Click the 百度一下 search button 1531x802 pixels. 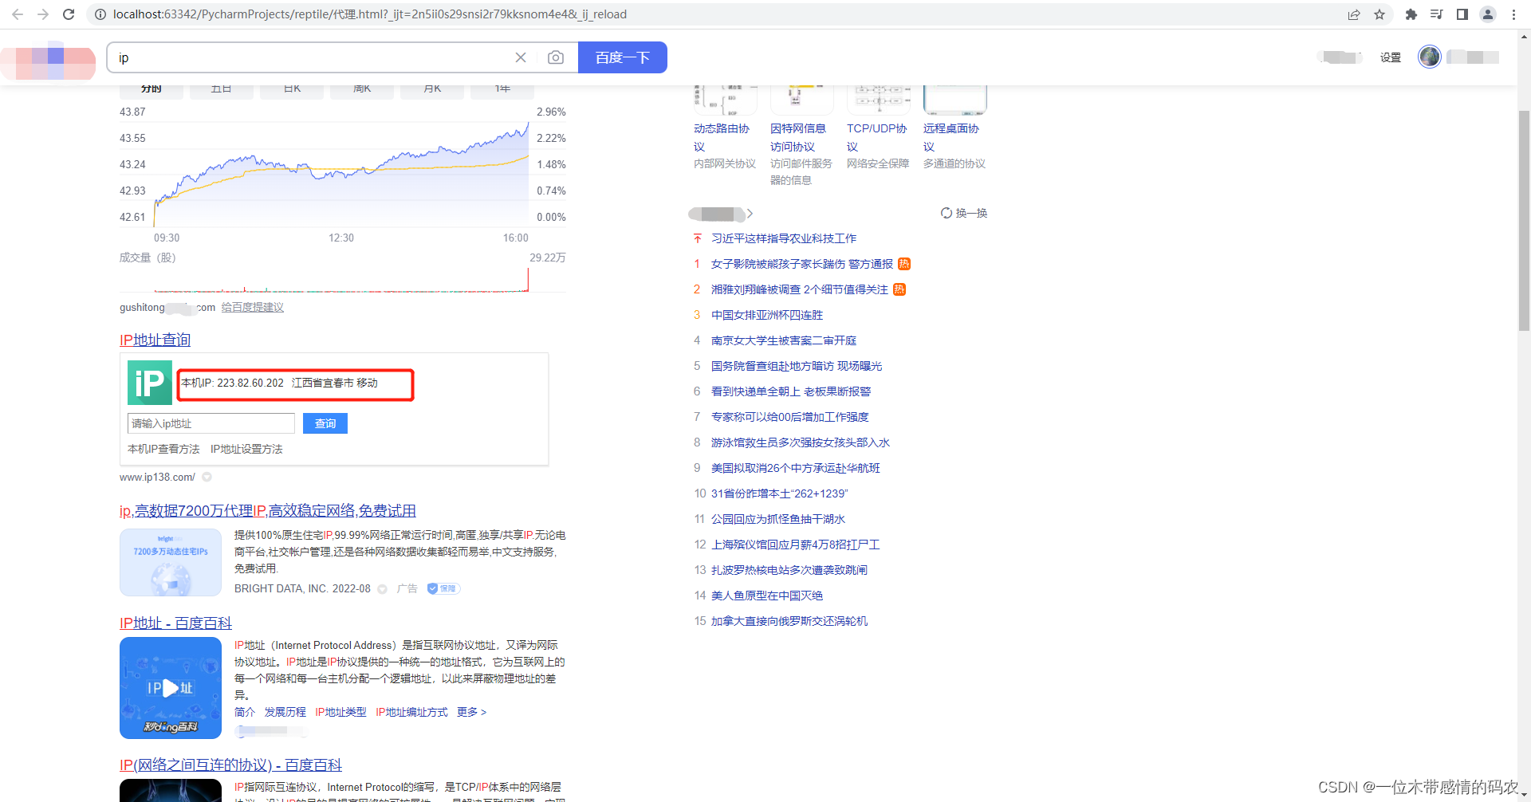623,57
